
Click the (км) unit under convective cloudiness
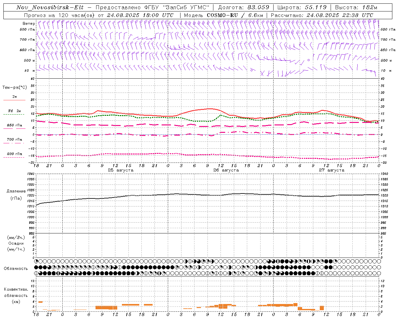[x=16, y=302]
